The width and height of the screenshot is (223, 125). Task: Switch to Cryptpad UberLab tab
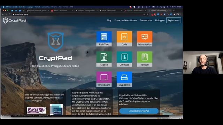(x=135, y=11)
